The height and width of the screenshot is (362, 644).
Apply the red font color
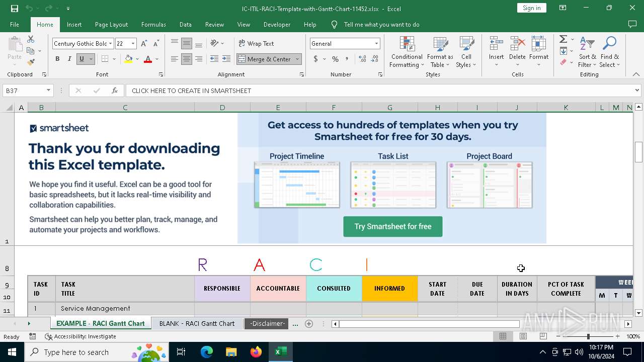point(148,59)
